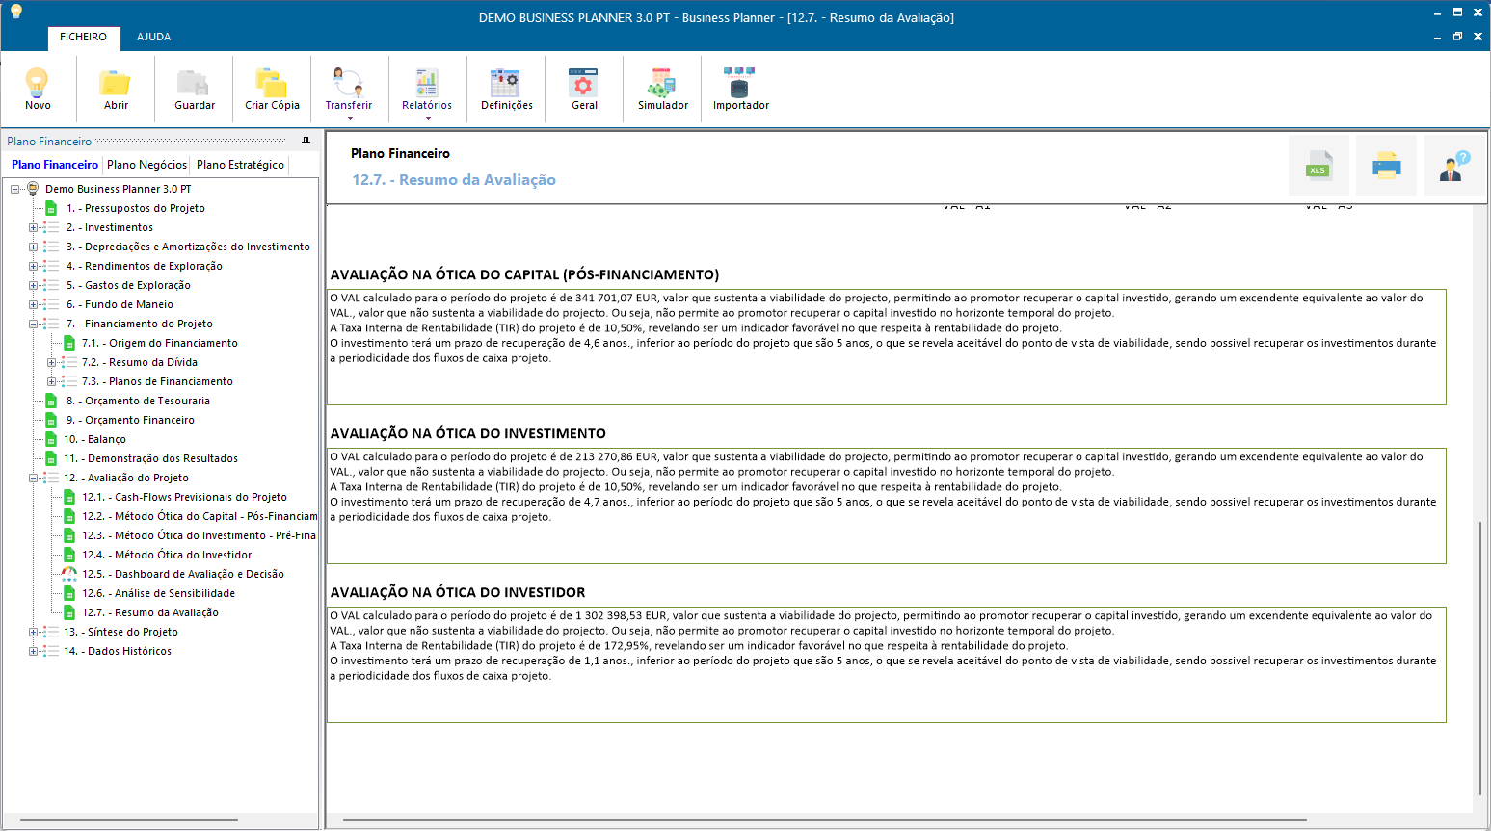
Task: Expand 6. Fundo de Maneio node
Action: (x=33, y=305)
